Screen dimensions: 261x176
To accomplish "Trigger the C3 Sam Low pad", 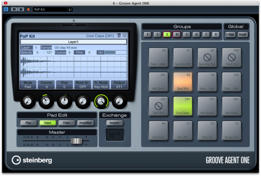I will coord(207,82).
